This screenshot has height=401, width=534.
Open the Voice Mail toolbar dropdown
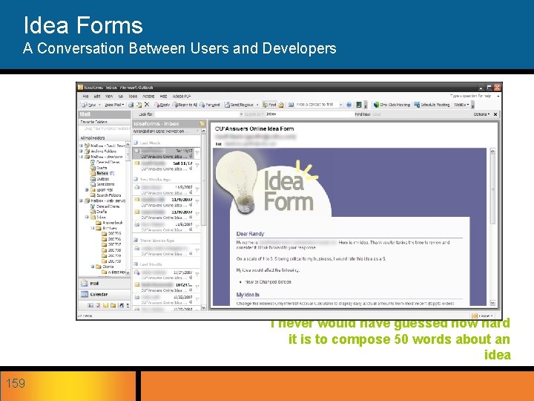pyautogui.click(x=114, y=105)
